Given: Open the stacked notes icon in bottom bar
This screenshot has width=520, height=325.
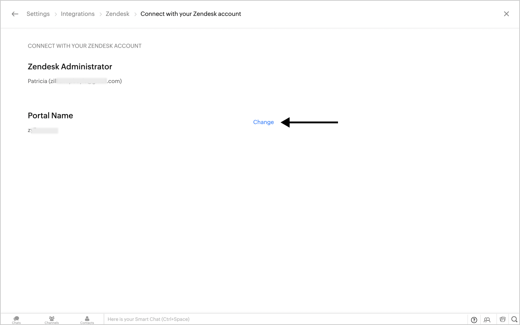Looking at the screenshot, I should point(502,319).
